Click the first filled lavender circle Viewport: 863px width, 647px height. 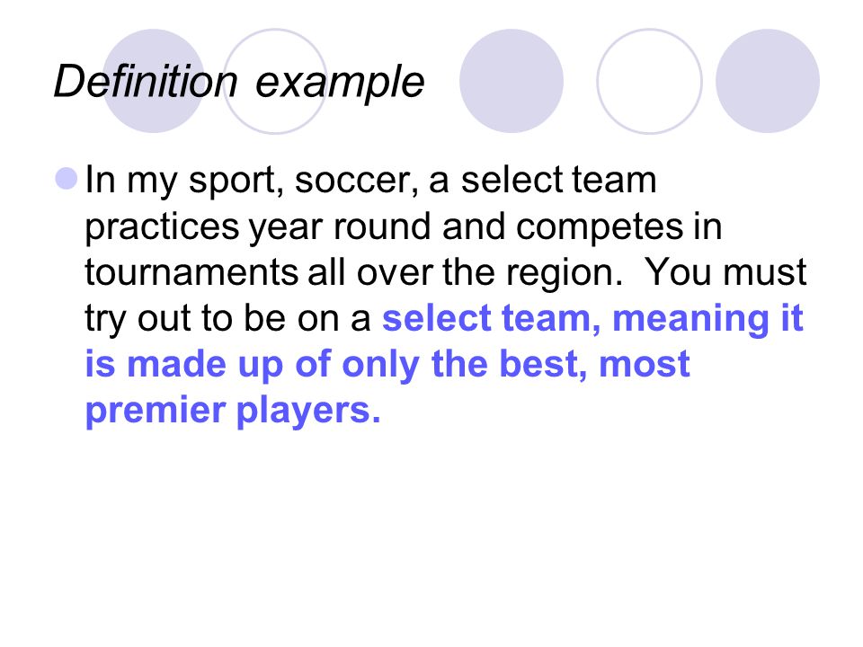(154, 81)
